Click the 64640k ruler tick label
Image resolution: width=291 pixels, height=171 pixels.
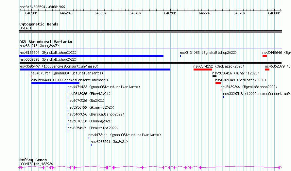(135, 13)
